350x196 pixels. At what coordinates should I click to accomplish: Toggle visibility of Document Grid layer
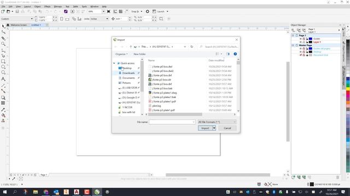point(301,55)
